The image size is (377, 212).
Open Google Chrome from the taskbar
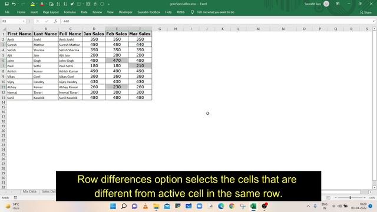point(232,206)
